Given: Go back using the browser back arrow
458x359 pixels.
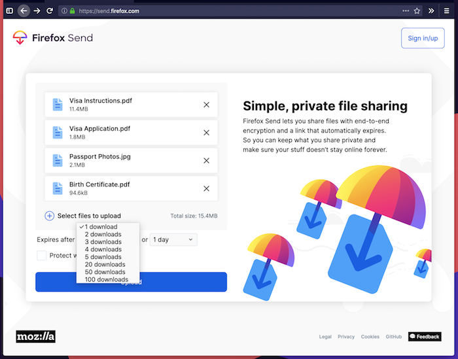Looking at the screenshot, I should tap(24, 11).
